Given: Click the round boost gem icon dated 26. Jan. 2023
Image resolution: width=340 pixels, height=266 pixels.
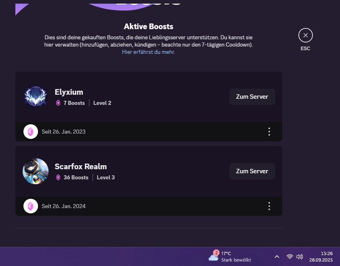Looking at the screenshot, I should (x=31, y=132).
